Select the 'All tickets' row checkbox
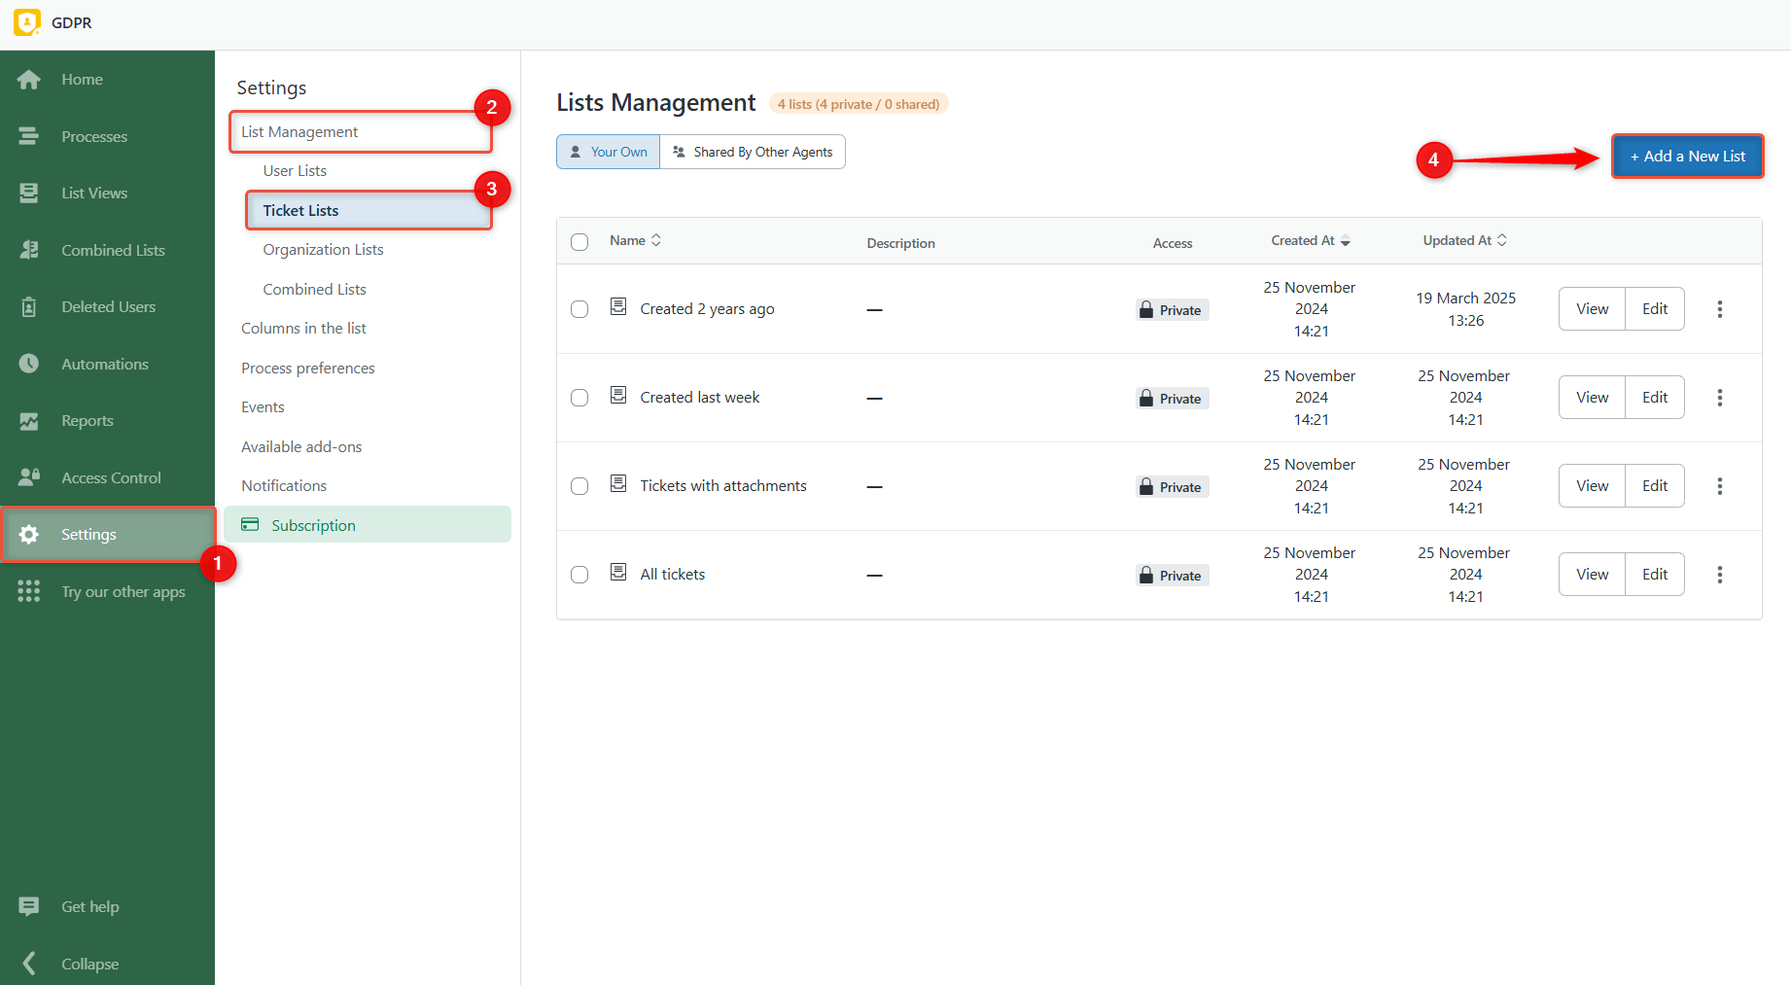Screen dimensions: 1791x985 coord(579,575)
